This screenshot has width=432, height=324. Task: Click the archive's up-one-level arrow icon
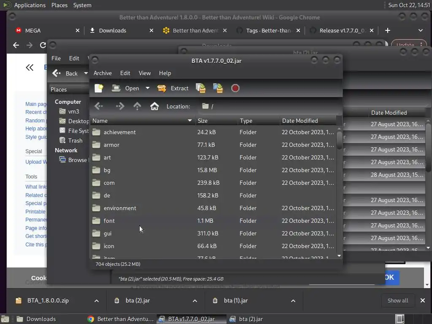pyautogui.click(x=137, y=106)
